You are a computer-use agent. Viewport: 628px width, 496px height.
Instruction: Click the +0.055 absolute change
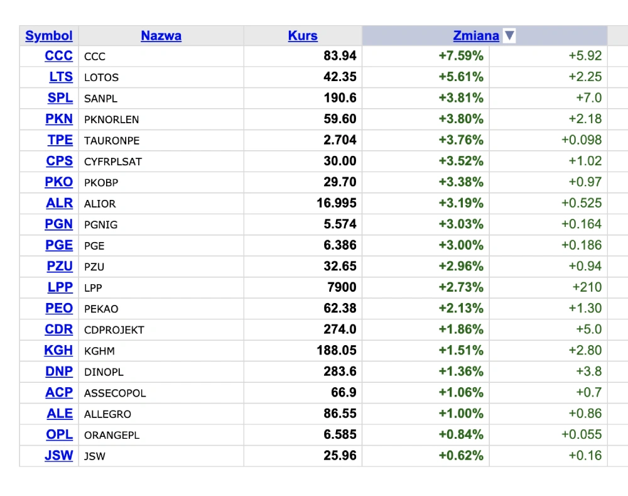pyautogui.click(x=581, y=434)
